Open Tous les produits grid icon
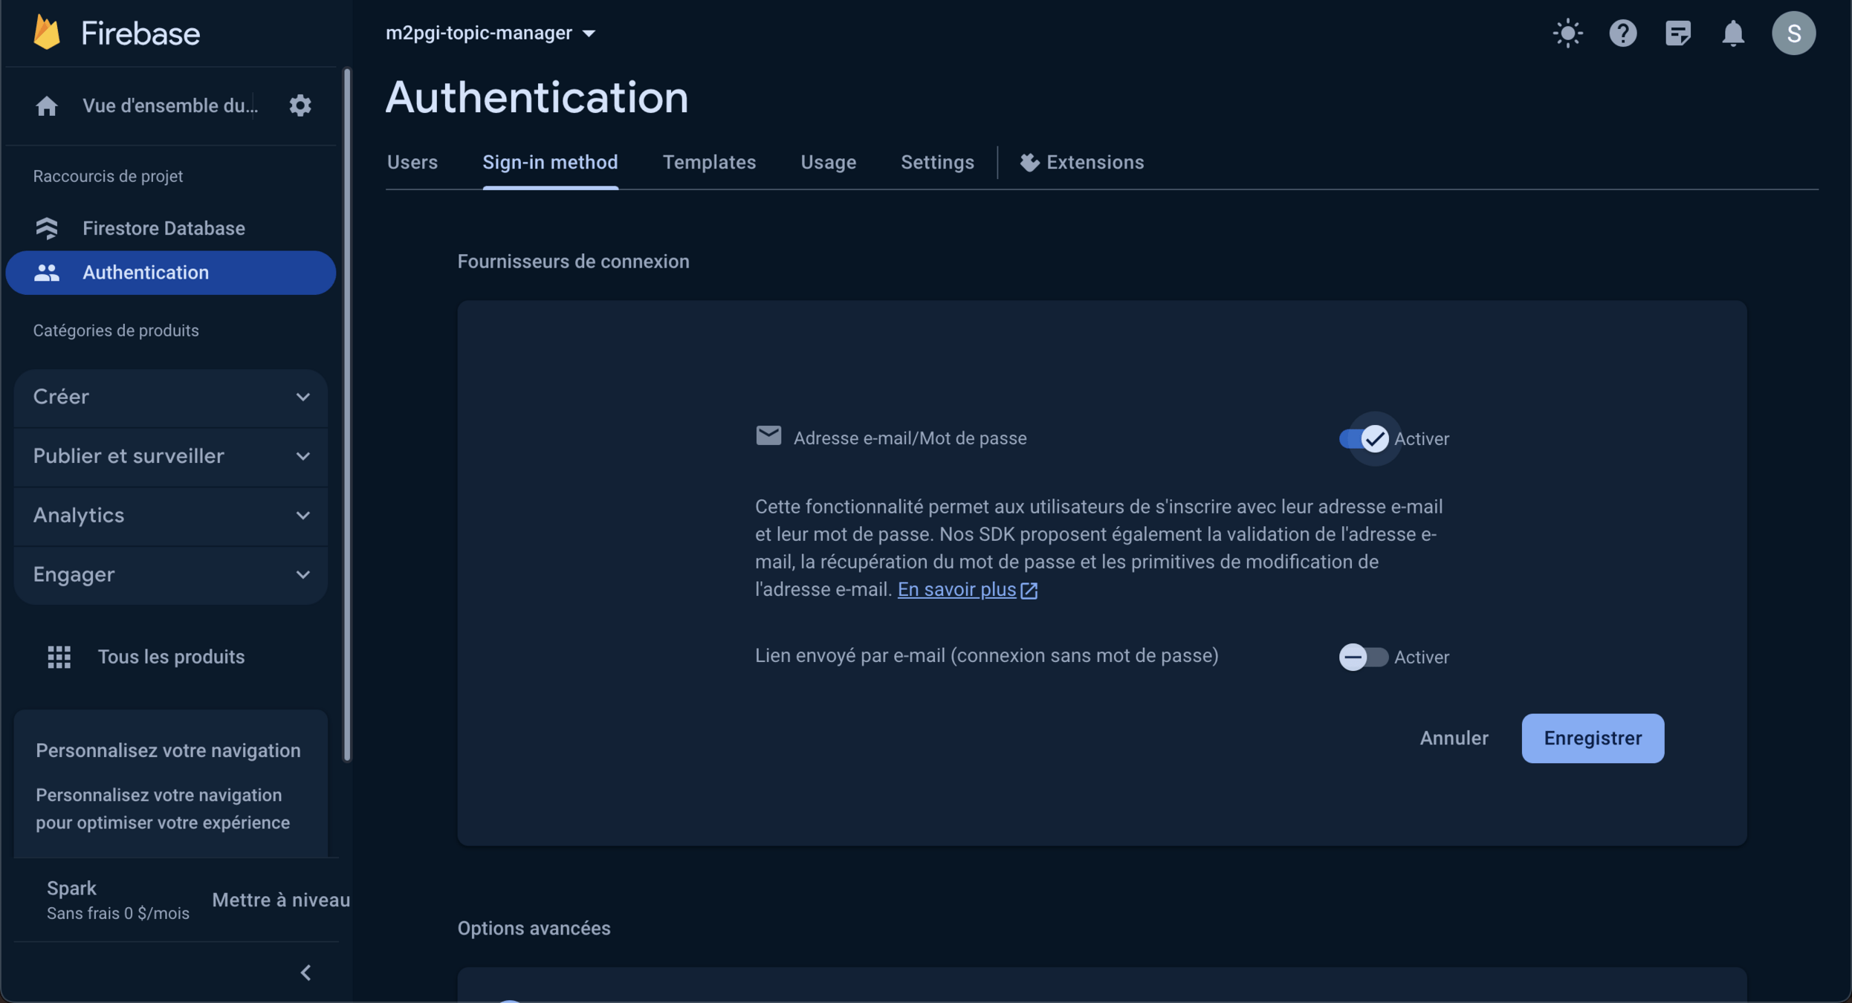The image size is (1852, 1003). 59,657
